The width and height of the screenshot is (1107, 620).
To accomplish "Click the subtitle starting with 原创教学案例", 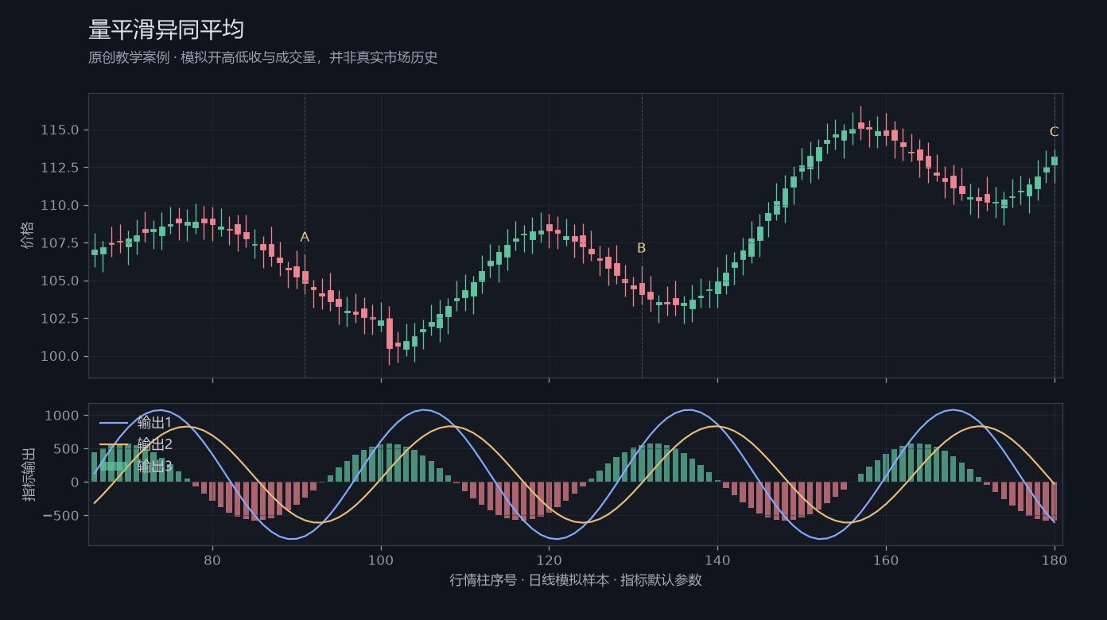I will tap(263, 58).
